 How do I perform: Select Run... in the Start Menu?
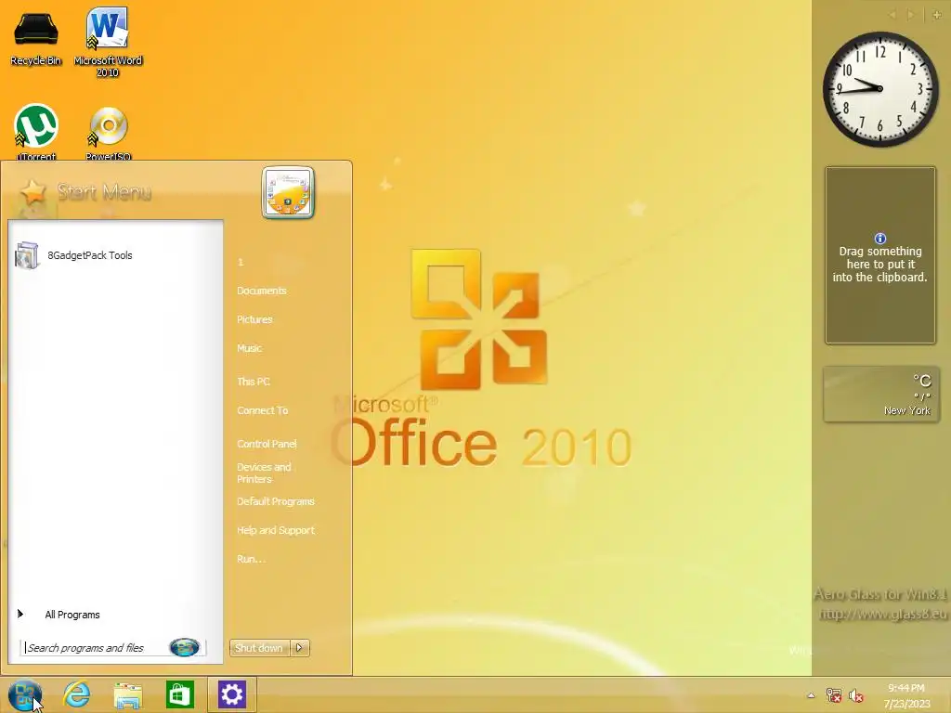[x=251, y=559]
